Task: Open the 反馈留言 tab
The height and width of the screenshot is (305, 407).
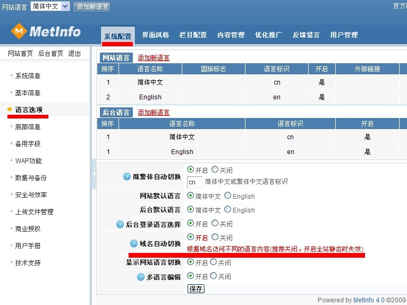Action: tap(306, 35)
